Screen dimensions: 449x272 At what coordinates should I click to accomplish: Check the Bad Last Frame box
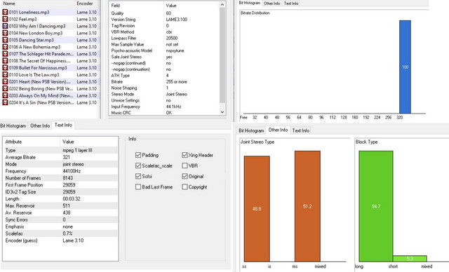(x=138, y=186)
